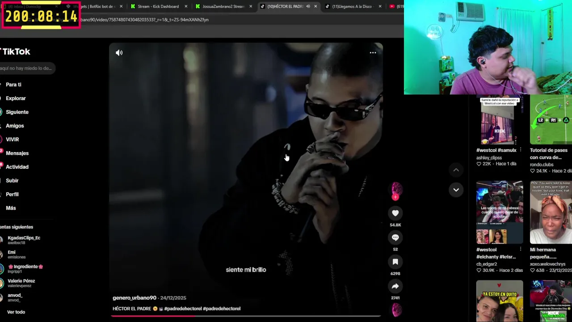Image resolution: width=572 pixels, height=322 pixels.
Task: Click the 6298 saves count
Action: 395,273
